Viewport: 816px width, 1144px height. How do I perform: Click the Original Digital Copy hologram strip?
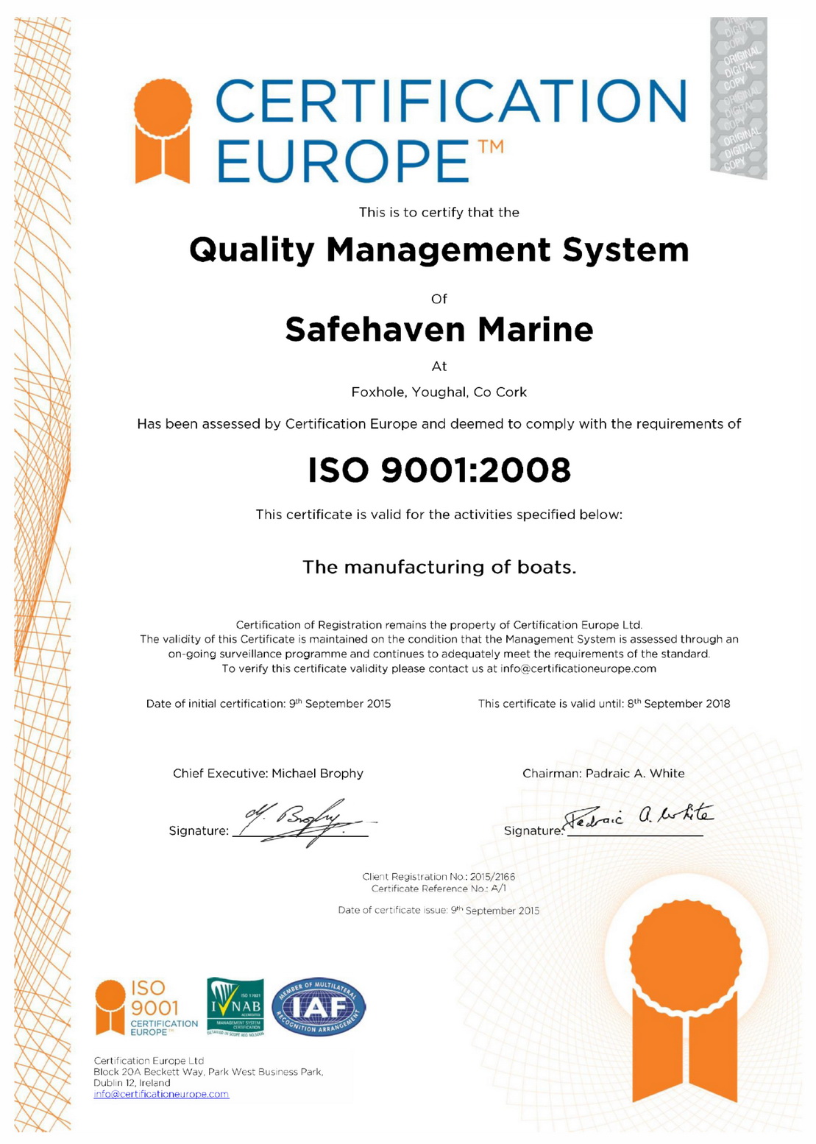pos(739,98)
